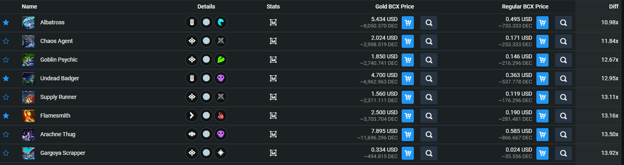Image resolution: width=624 pixels, height=165 pixels.
Task: Toggle the favorite star for Flamesmith
Action: (x=6, y=116)
